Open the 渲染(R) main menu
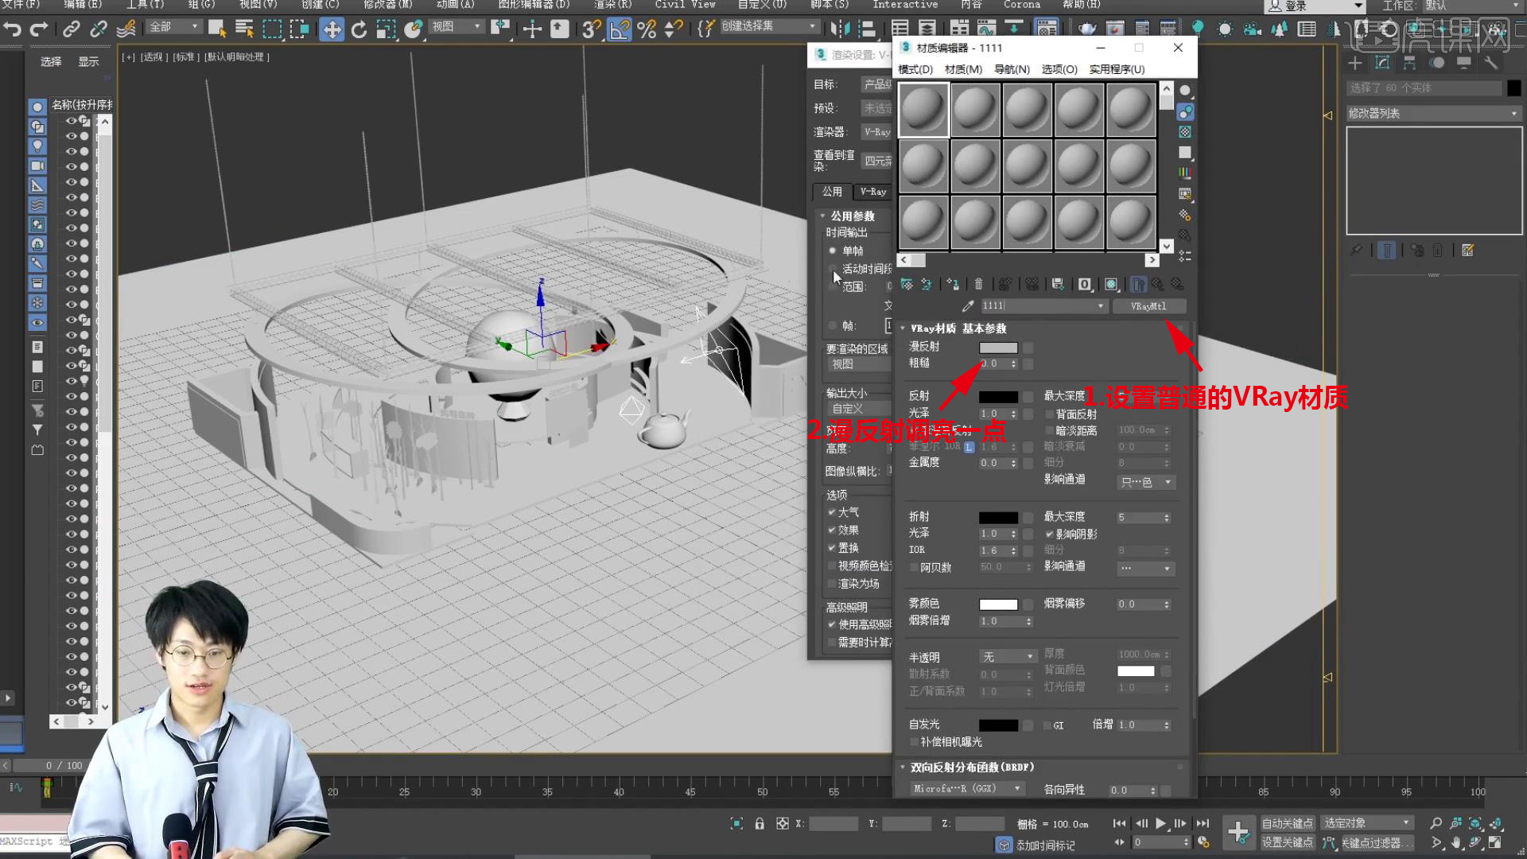 point(612,5)
